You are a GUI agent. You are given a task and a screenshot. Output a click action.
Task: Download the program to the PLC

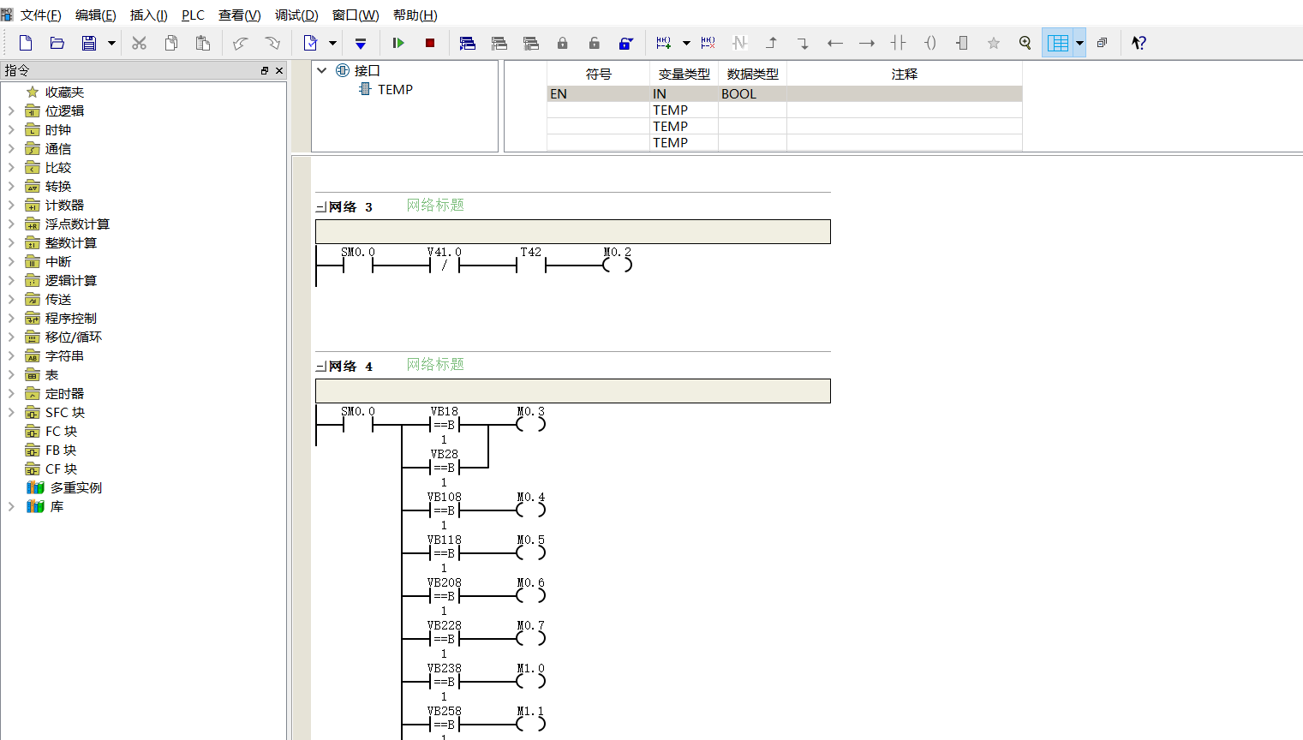tap(361, 43)
